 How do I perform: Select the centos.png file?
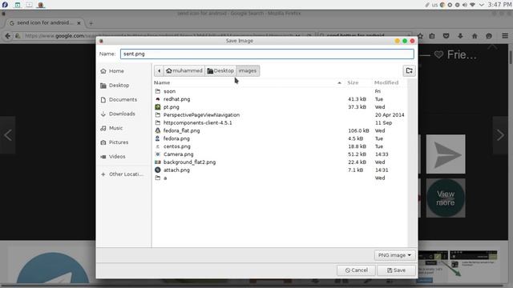click(x=281, y=146)
